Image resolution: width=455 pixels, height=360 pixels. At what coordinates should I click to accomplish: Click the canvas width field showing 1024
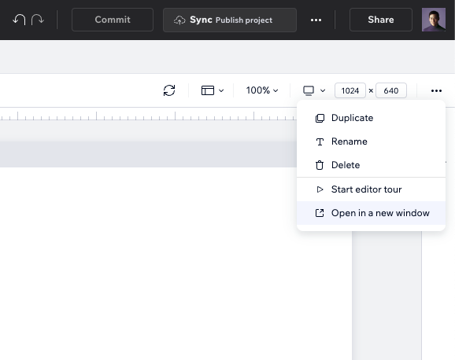click(x=350, y=90)
